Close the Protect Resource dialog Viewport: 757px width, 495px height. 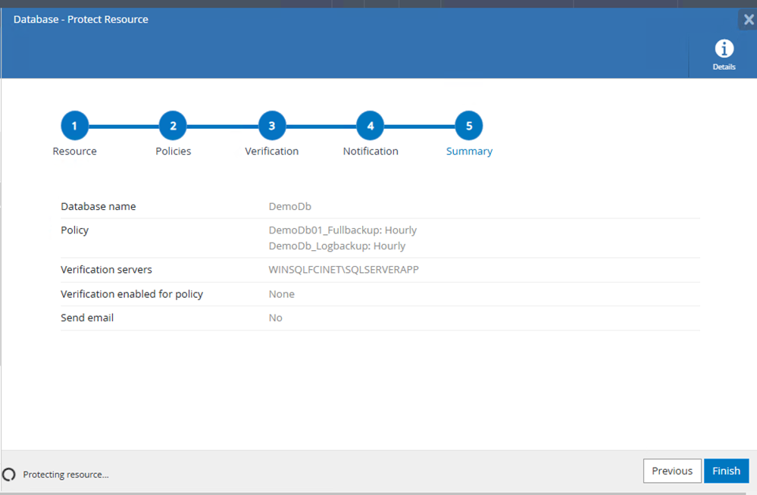[x=749, y=20]
